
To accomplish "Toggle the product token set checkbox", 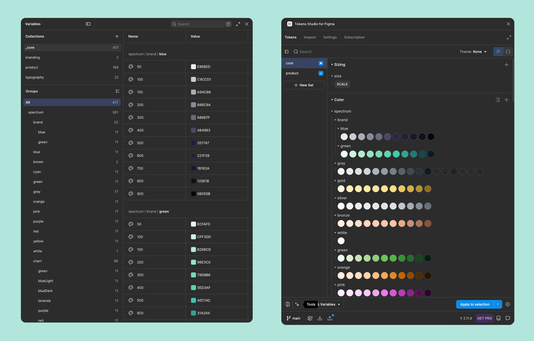I will [x=321, y=73].
